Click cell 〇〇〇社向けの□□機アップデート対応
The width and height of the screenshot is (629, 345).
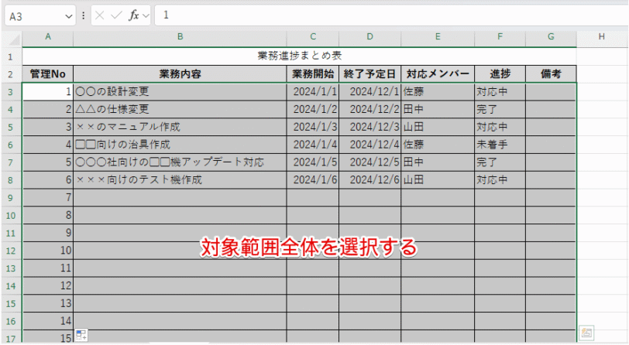pos(180,162)
